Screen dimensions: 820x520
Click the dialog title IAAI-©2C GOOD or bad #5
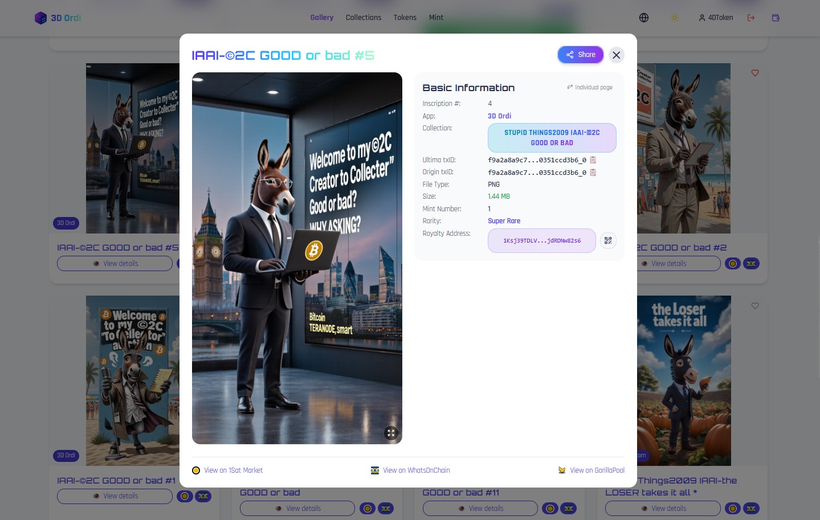[x=283, y=55]
